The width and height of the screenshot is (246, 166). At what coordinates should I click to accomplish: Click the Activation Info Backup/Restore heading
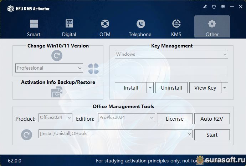pyautogui.click(x=58, y=82)
